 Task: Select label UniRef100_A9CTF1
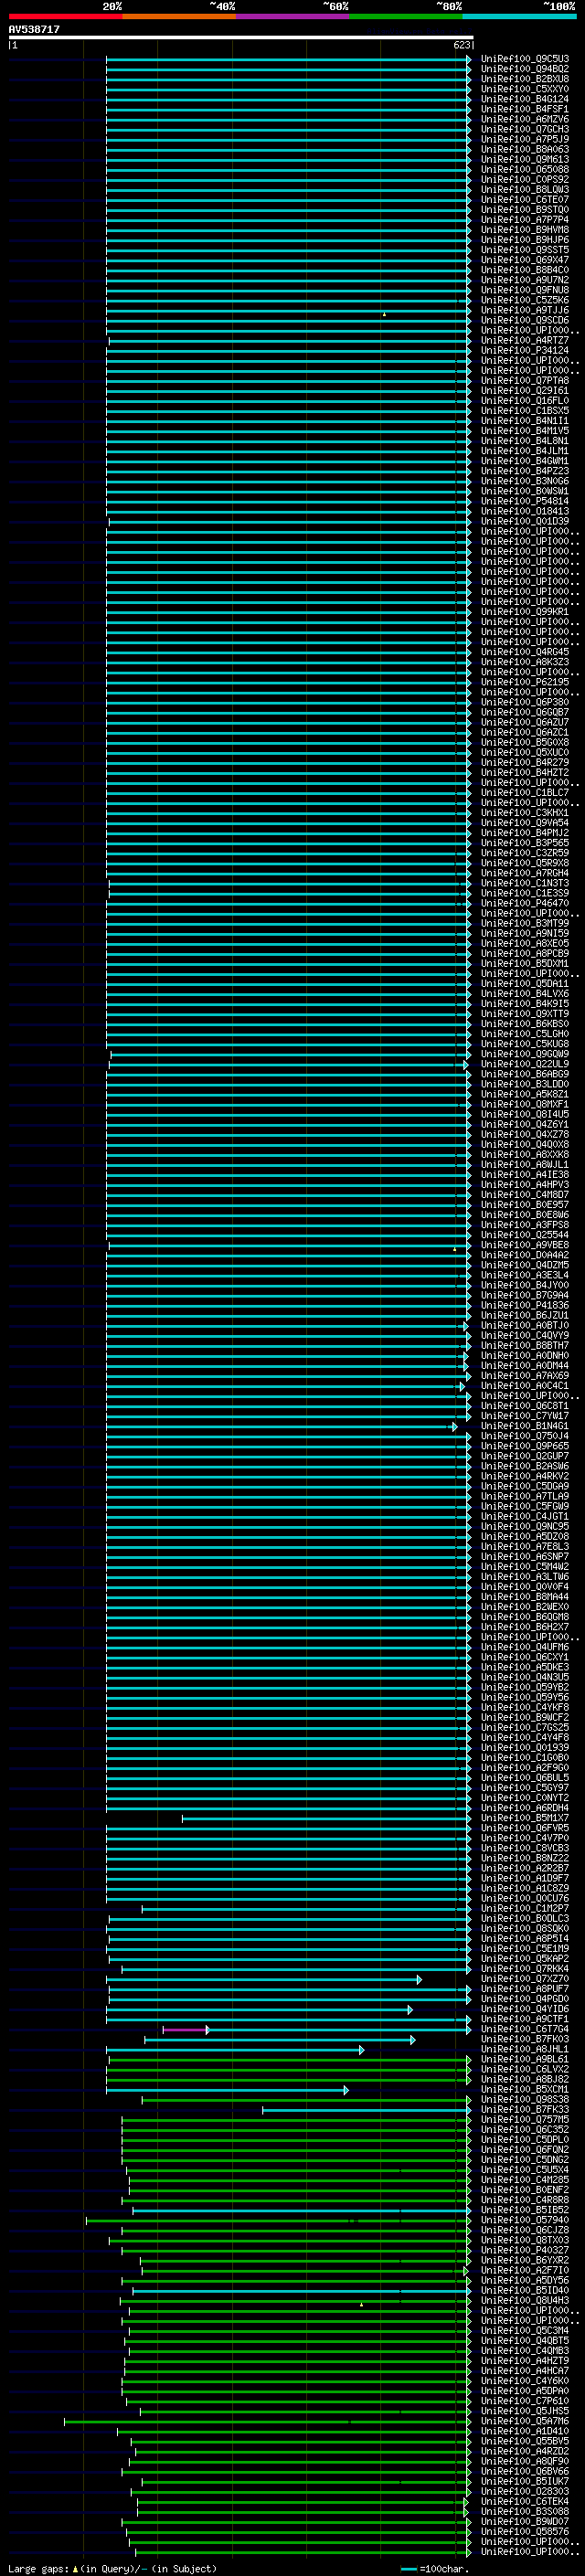point(524,2019)
